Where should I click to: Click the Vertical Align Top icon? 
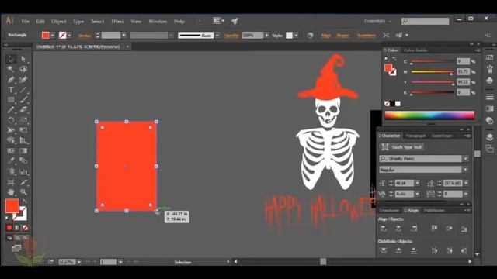point(434,229)
